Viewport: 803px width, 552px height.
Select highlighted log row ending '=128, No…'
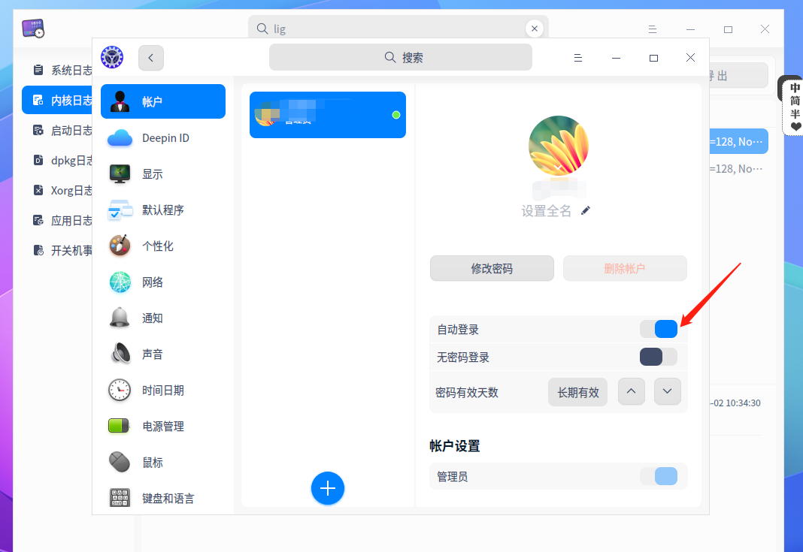pos(738,141)
